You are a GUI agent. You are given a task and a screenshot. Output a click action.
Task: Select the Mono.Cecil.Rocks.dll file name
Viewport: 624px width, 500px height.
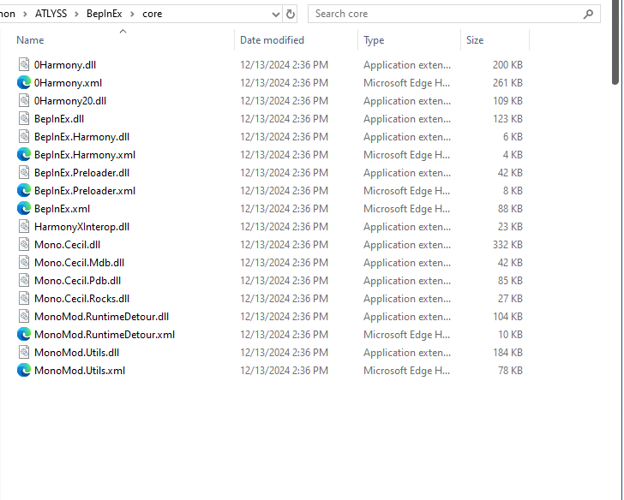tap(81, 299)
